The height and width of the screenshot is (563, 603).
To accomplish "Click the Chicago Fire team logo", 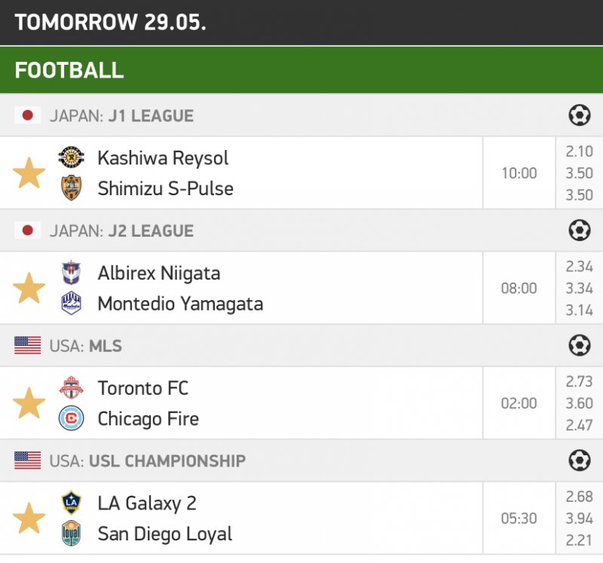I will click(x=72, y=418).
